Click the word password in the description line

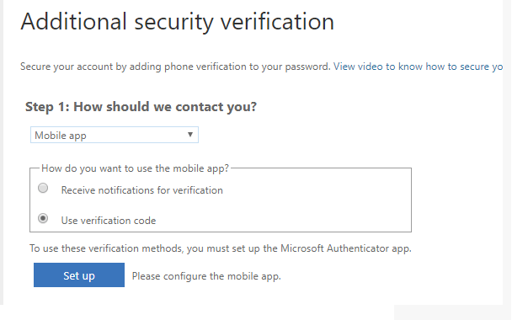click(x=307, y=67)
